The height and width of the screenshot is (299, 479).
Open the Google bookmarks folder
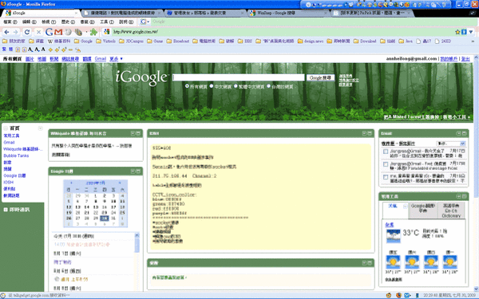pyautogui.click(x=83, y=41)
